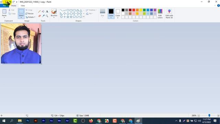The image size is (220, 124).
Task: Open Windows Start menu
Action: 4,121
